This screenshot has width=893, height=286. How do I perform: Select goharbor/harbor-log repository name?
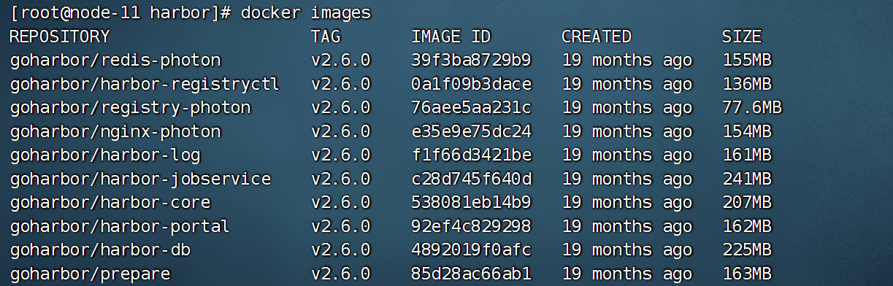click(x=104, y=155)
